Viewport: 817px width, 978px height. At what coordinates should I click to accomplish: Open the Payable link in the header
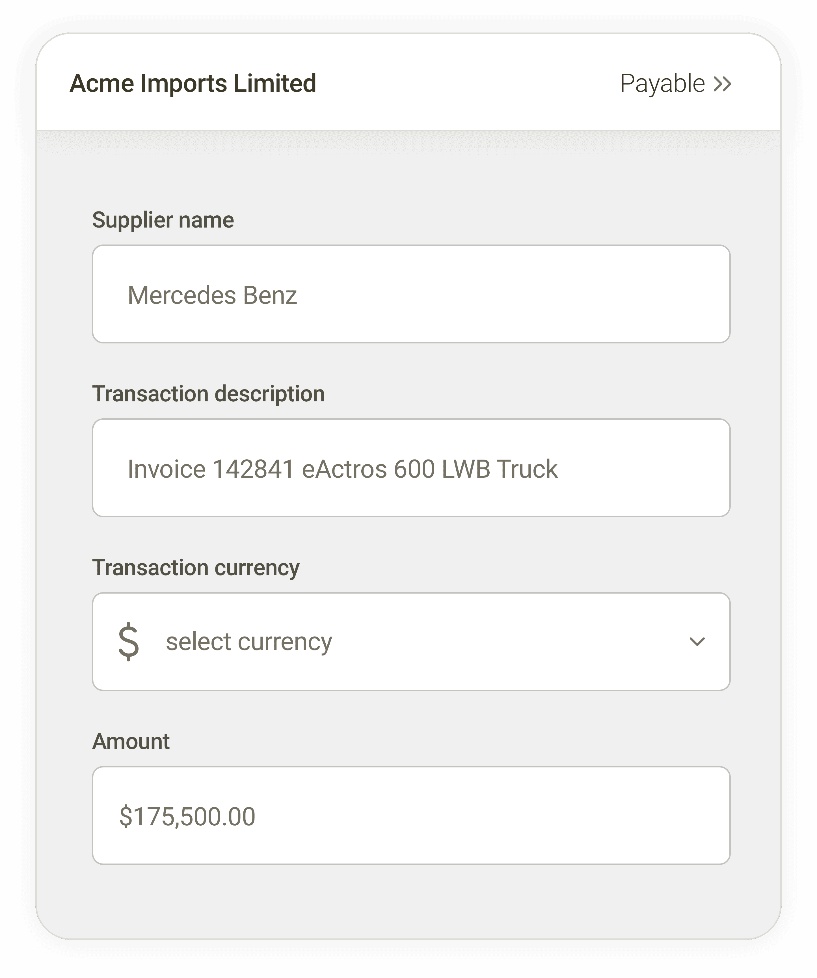point(676,84)
